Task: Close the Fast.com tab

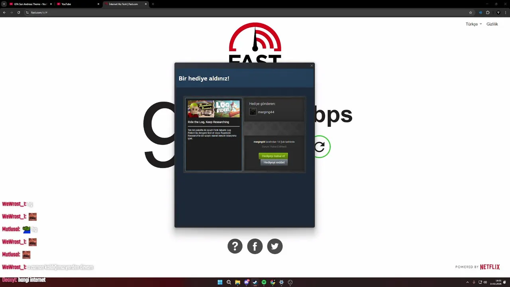Action: (146, 4)
